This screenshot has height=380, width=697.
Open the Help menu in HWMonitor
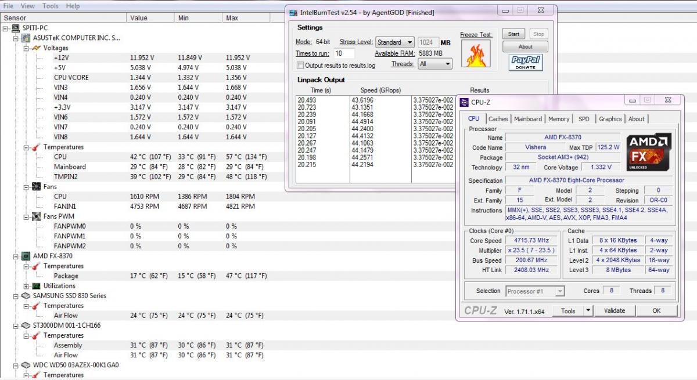73,6
